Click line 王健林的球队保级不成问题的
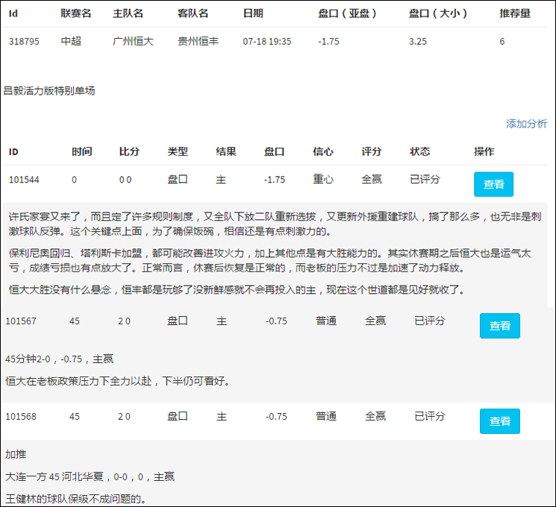The image size is (556, 507). coord(75,499)
